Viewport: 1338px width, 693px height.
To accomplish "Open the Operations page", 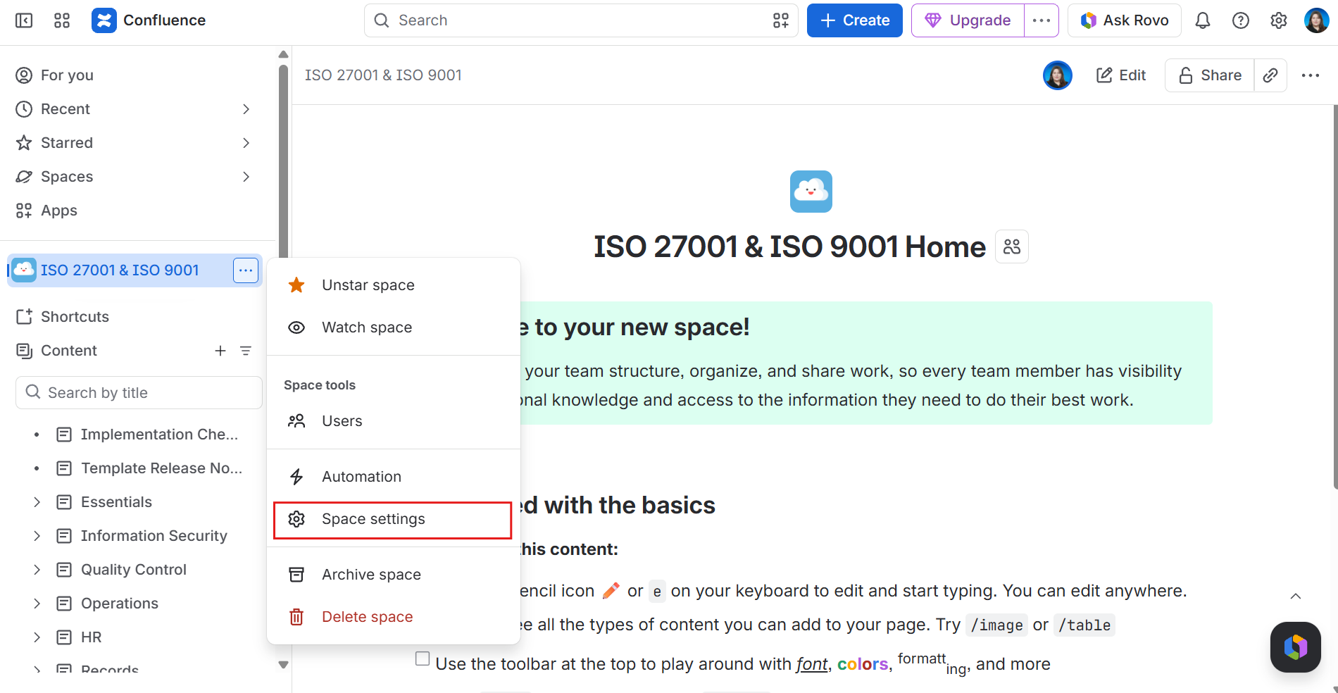I will [119, 604].
